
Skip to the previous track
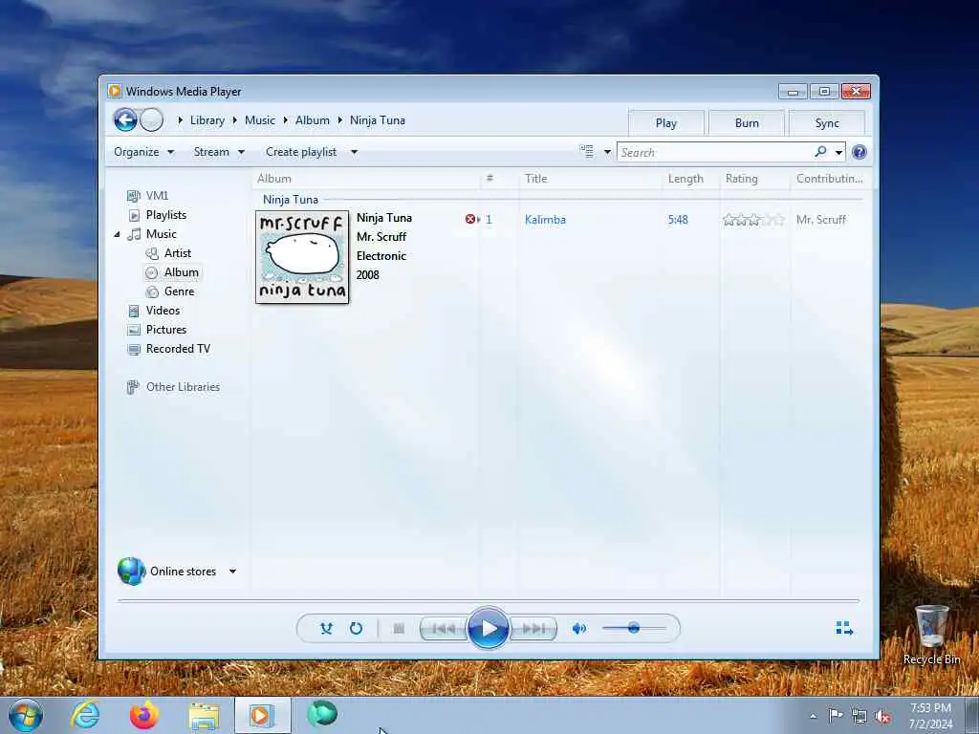coord(444,629)
